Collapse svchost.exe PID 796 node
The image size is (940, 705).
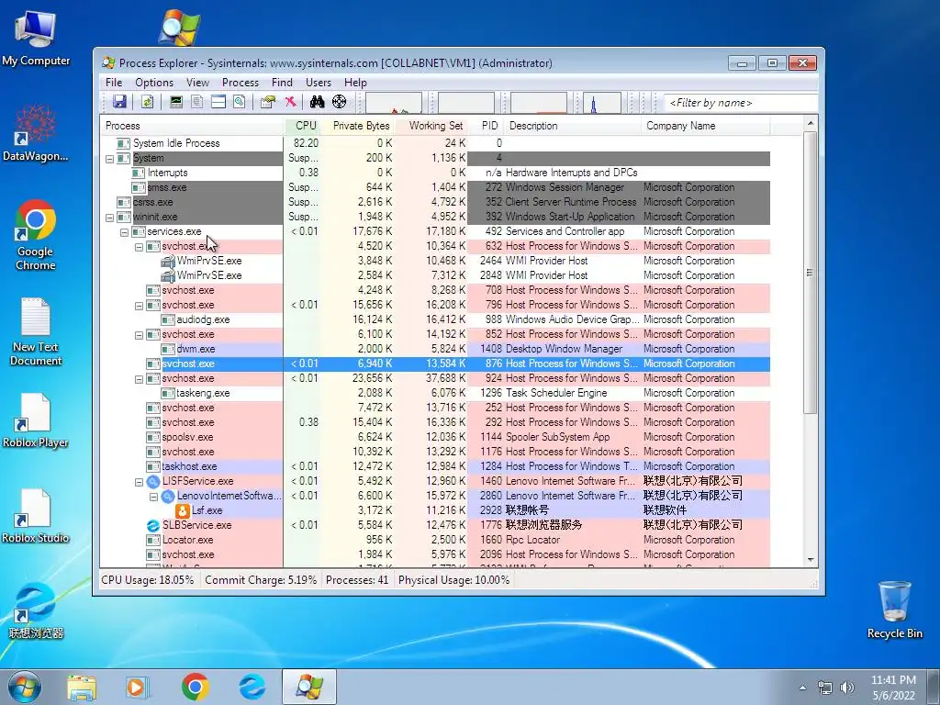coord(140,306)
